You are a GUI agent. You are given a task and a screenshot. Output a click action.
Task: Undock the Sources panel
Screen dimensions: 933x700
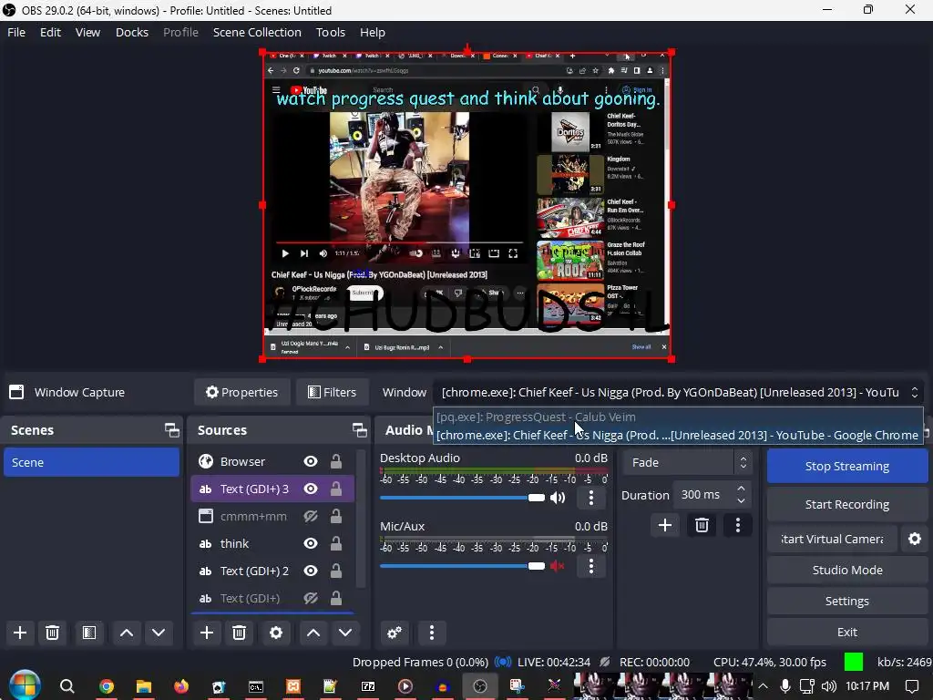[x=359, y=430]
